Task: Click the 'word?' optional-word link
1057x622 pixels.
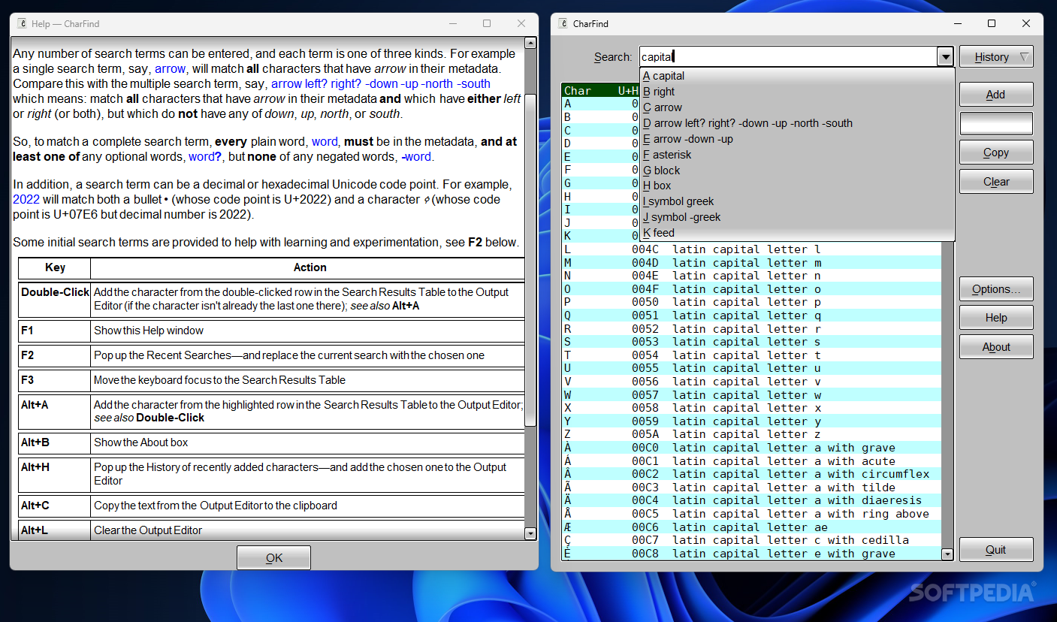Action: 204,156
